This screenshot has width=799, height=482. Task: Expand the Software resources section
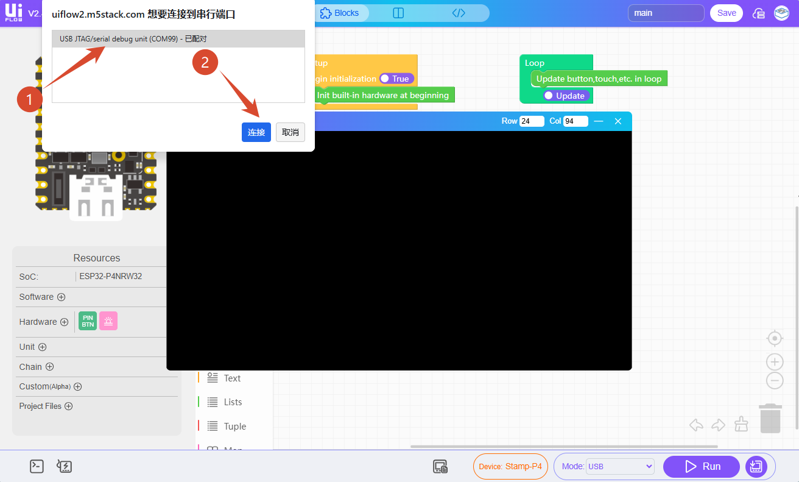pos(61,297)
